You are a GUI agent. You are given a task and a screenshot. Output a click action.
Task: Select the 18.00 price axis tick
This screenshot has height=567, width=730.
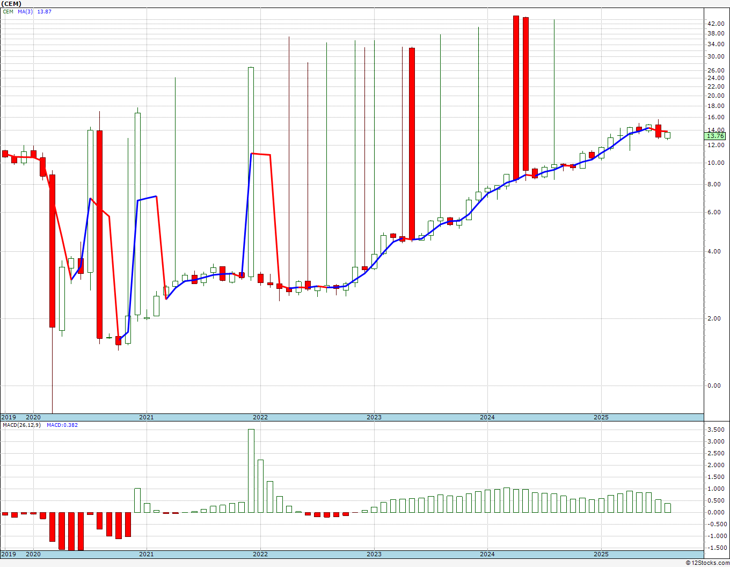coord(716,106)
